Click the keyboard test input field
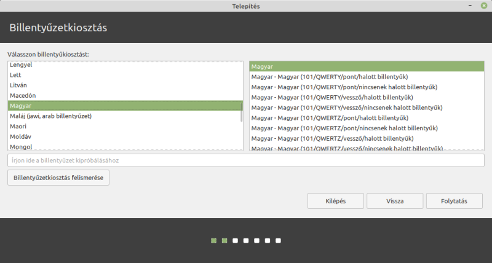This screenshot has height=263, width=492. point(246,160)
